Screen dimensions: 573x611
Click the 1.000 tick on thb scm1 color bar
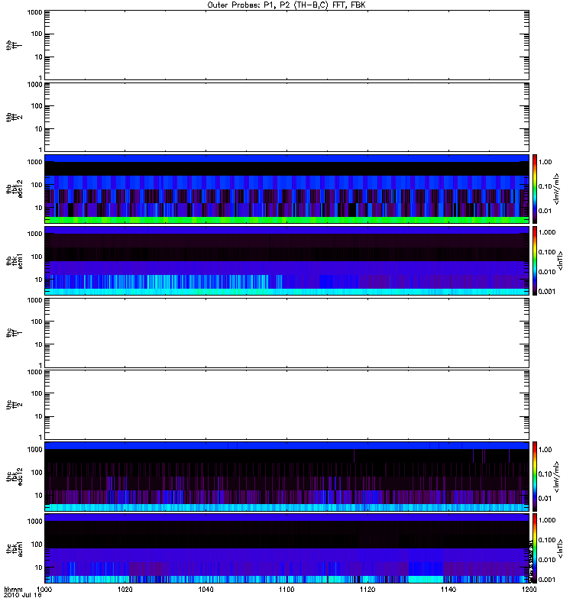[x=547, y=232]
